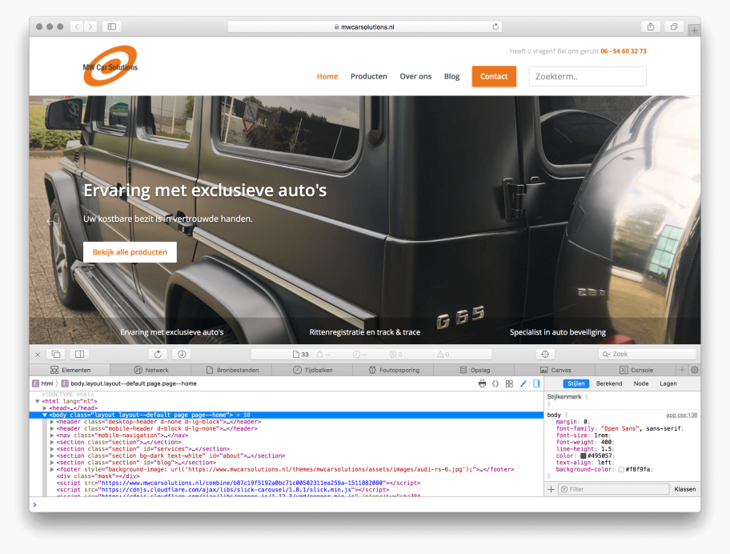The image size is (730, 554).
Task: Select the Berekend sidebar panel
Action: coord(609,383)
